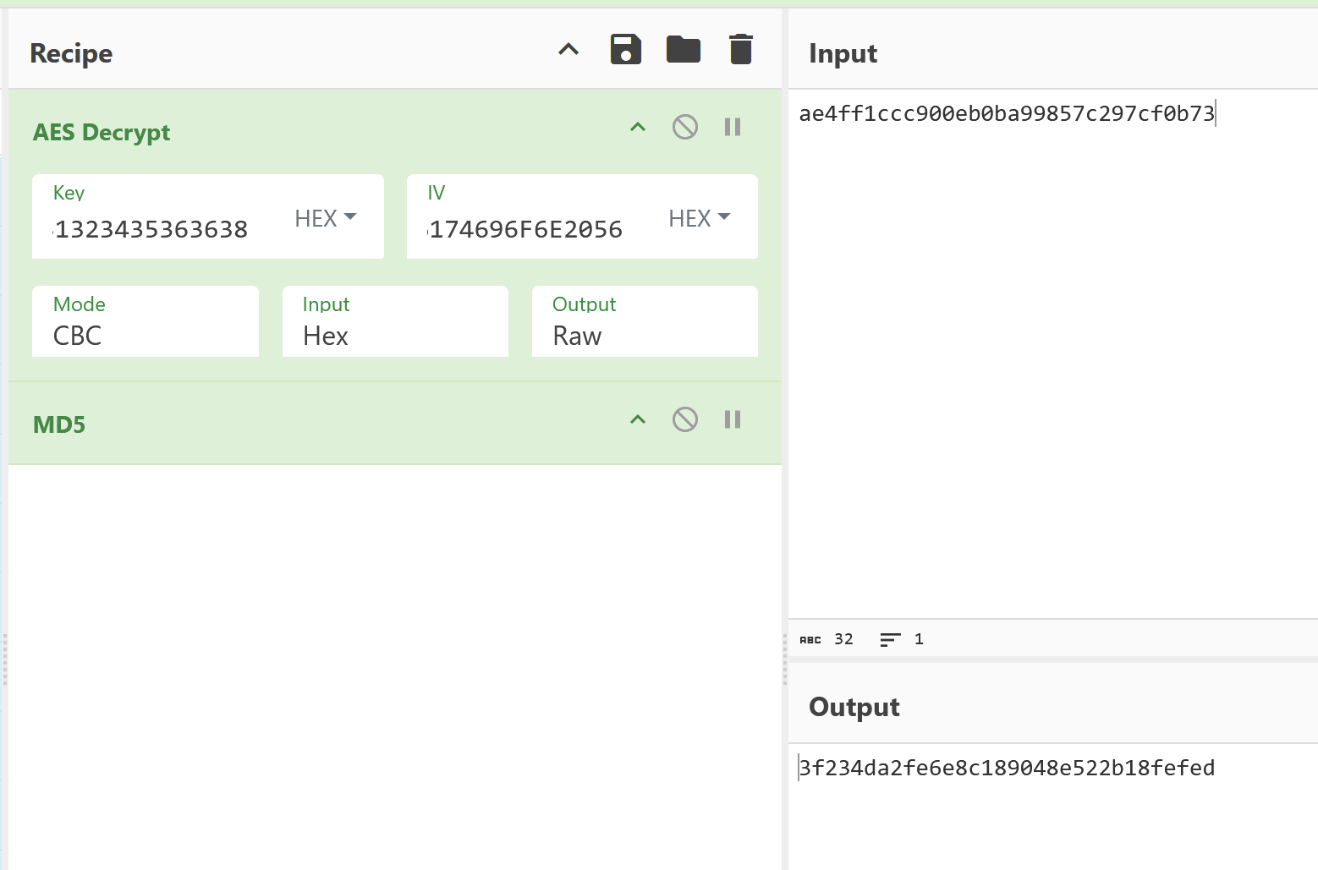Save the recipe with the floppy disk icon
This screenshot has height=870, width=1318.
pos(626,50)
